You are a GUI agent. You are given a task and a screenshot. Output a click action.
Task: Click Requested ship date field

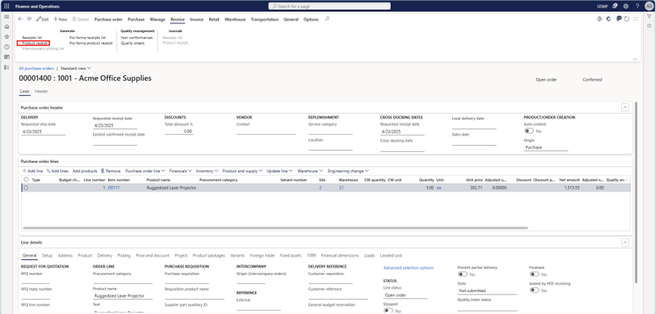coord(43,131)
